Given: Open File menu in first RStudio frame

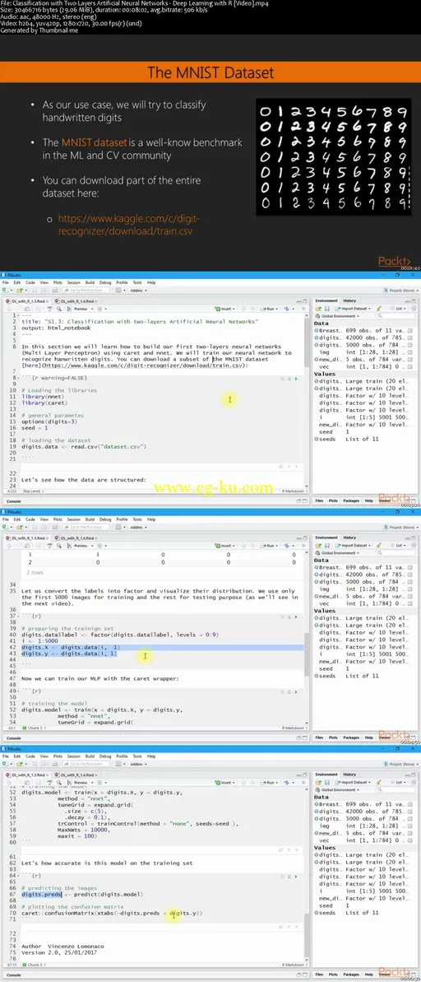Looking at the screenshot, I should click(x=6, y=282).
